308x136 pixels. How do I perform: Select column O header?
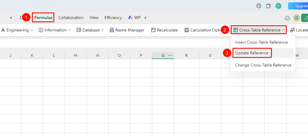pos(119,56)
